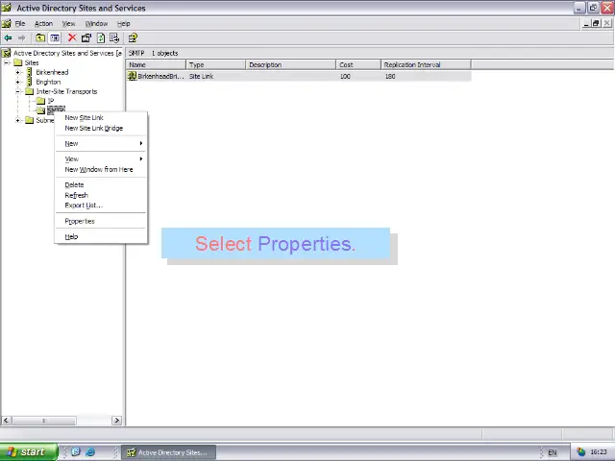Click the Replication Interval column header

coord(426,64)
